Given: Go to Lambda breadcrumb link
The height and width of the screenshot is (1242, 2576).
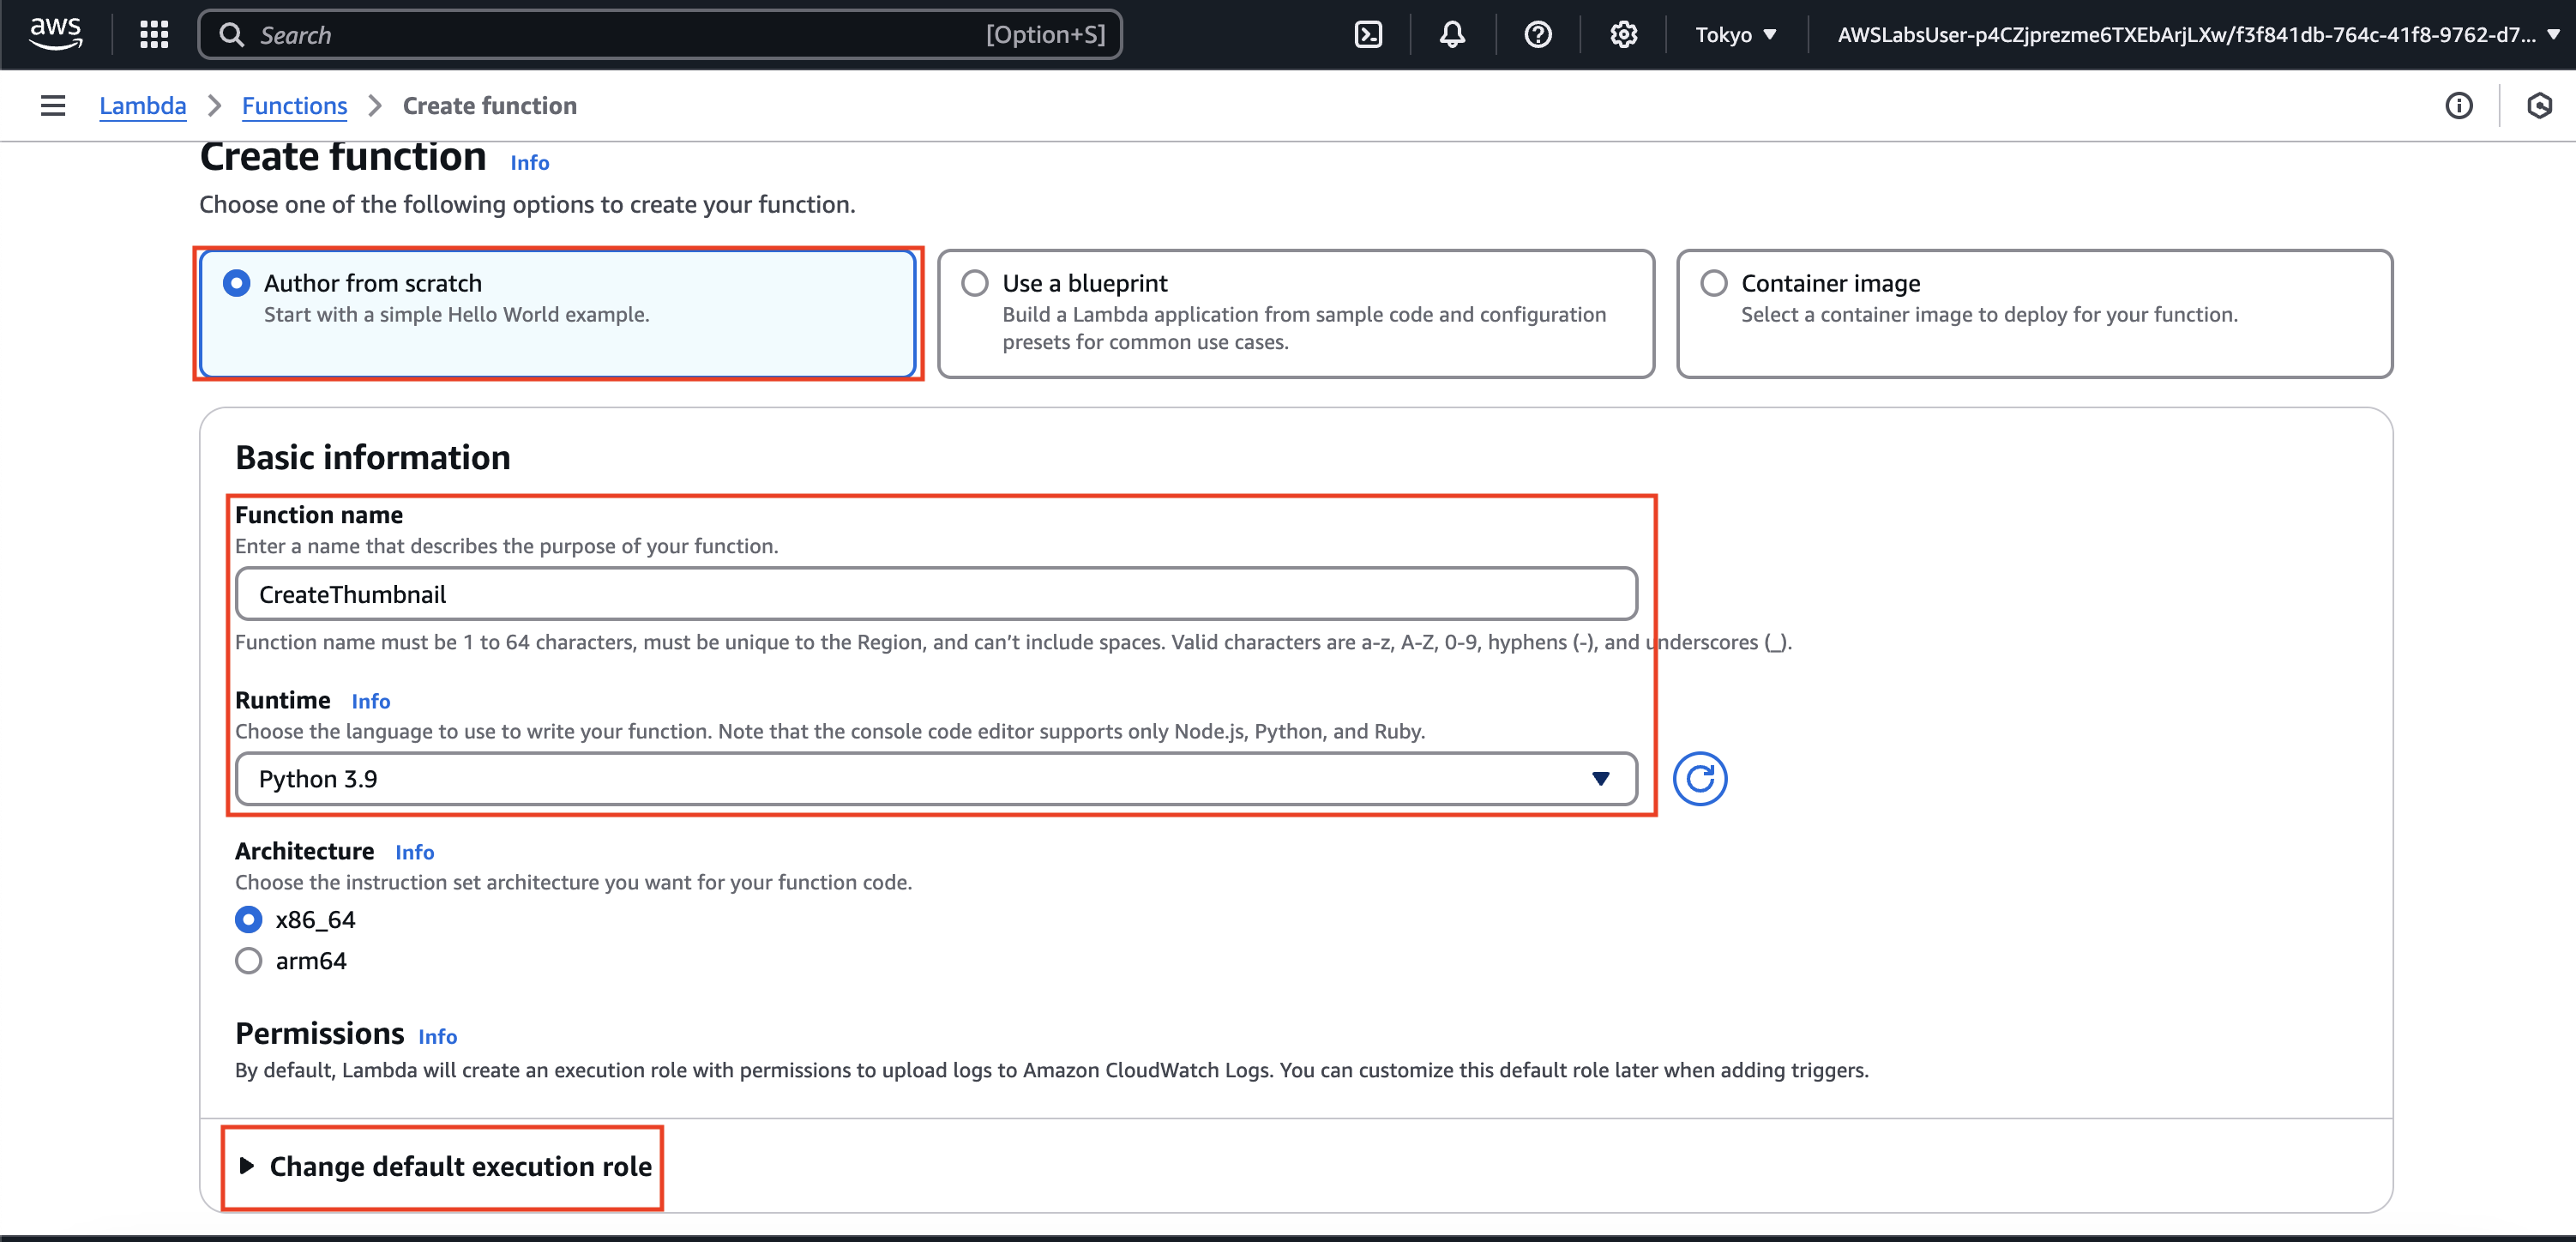Looking at the screenshot, I should pyautogui.click(x=142, y=105).
